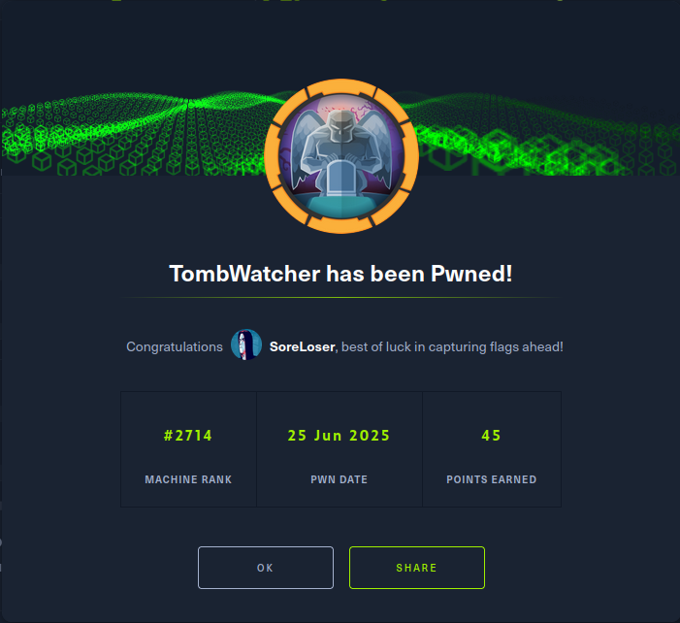The height and width of the screenshot is (623, 680).
Task: Click the green divider line under the heading
Action: (340, 298)
